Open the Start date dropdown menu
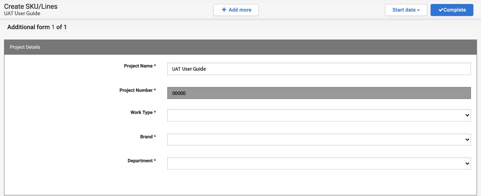Viewport: 481px width, 196px height. (x=406, y=10)
